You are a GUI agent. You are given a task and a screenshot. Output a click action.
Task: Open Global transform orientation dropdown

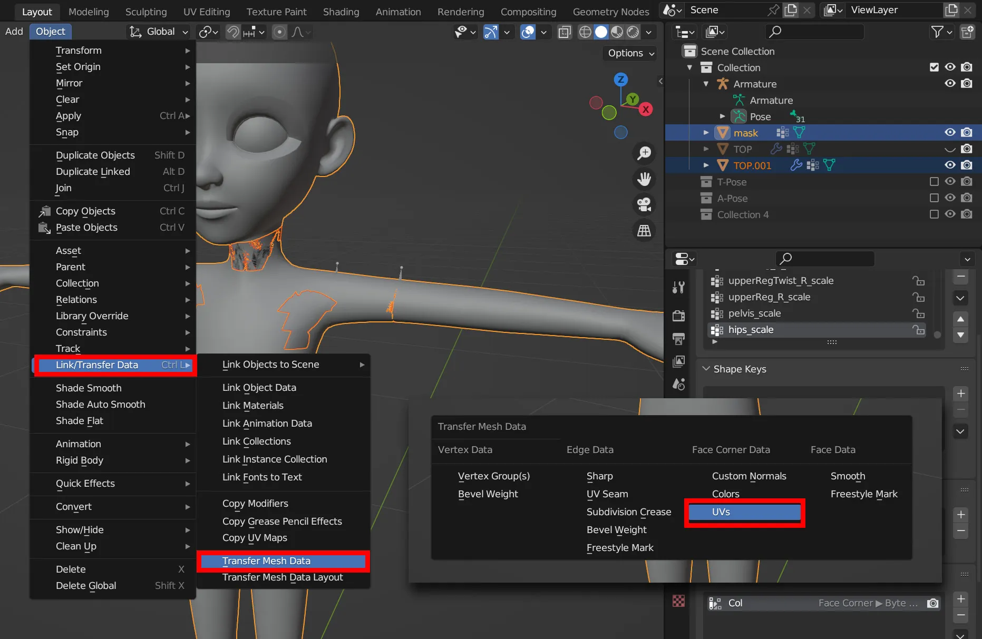[159, 32]
